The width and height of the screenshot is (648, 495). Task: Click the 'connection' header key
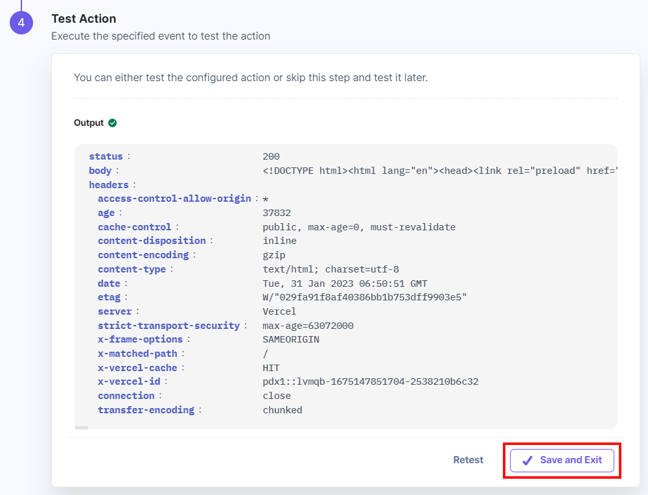click(x=126, y=396)
